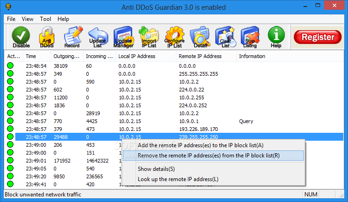Click outgoing value 38109 in first row
348x202 pixels.
coord(61,66)
